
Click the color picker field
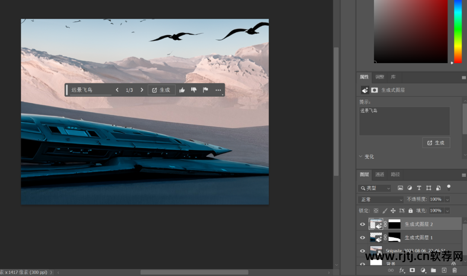411,31
